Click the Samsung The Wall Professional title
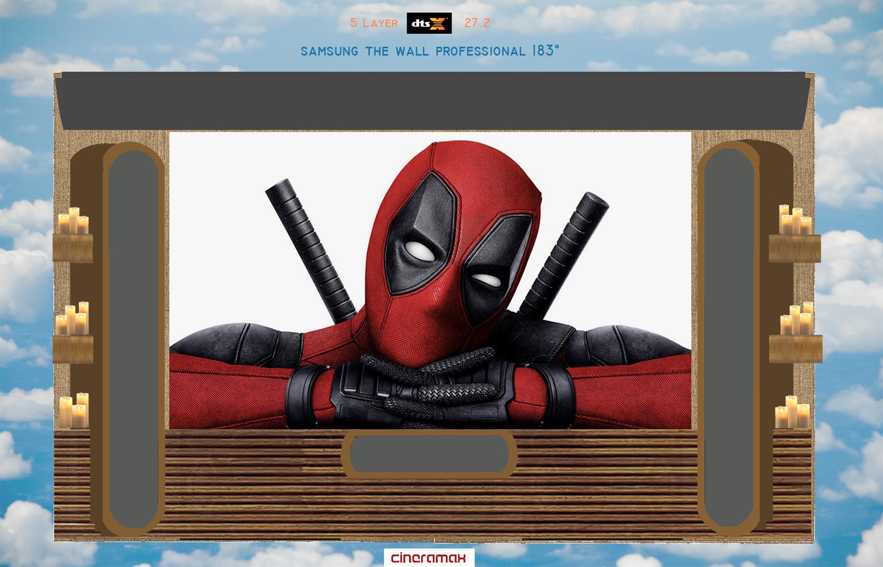Screen dimensions: 883x567 pos(430,51)
